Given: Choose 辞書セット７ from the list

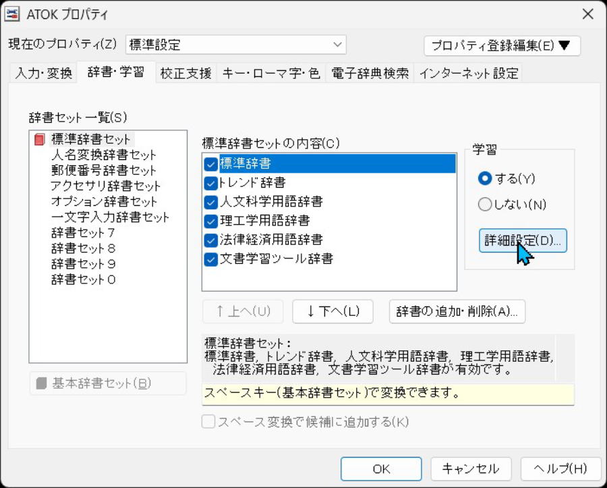Looking at the screenshot, I should point(83,233).
